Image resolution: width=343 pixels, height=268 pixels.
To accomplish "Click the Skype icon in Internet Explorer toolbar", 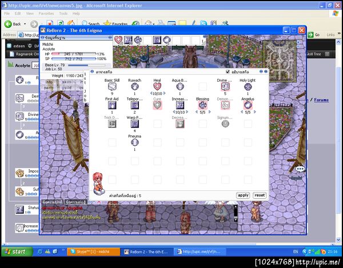I will [203, 23].
